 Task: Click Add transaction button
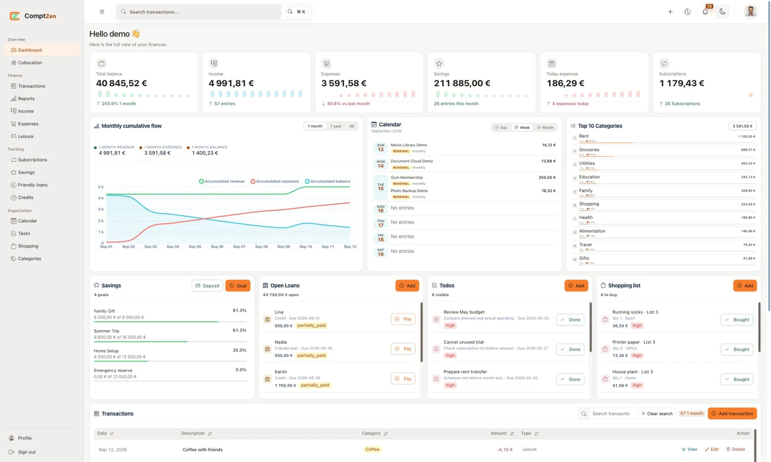pos(732,413)
